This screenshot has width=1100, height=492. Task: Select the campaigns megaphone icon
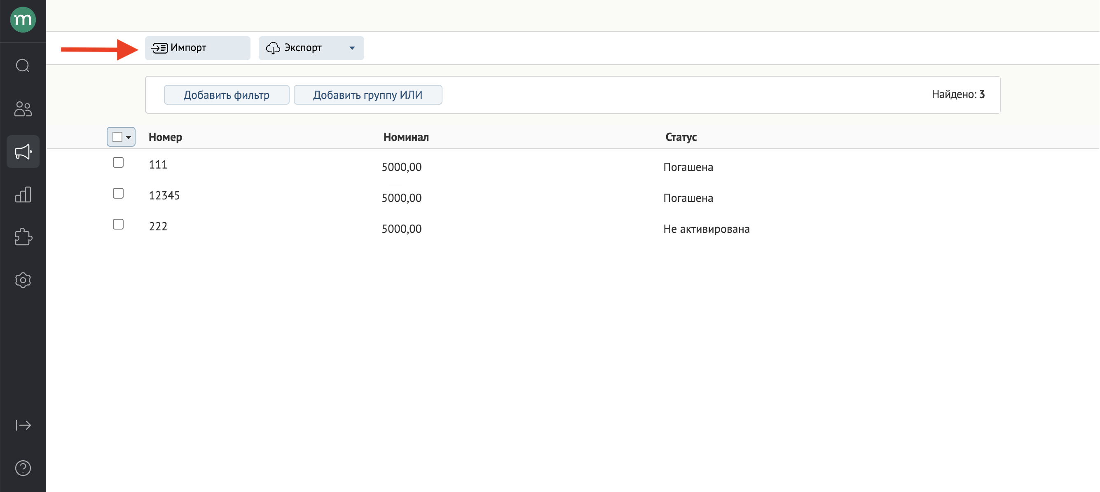click(x=23, y=152)
